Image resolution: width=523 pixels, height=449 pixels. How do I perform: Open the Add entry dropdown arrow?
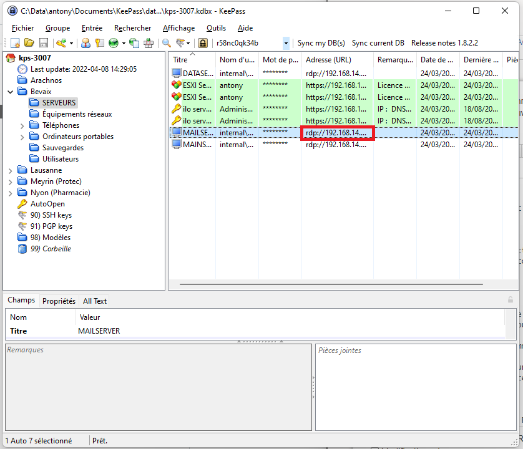[x=71, y=43]
